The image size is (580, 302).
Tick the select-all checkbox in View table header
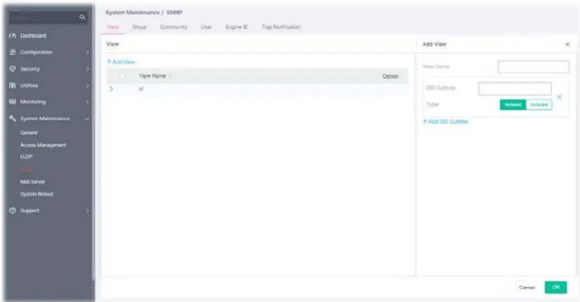click(x=121, y=76)
